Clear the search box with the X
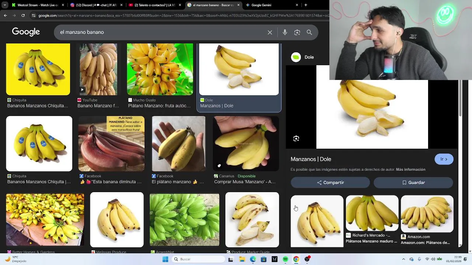Image resolution: width=472 pixels, height=265 pixels. click(x=270, y=32)
